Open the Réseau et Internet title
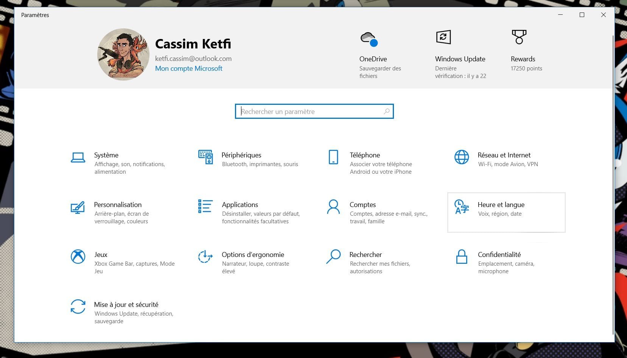Image resolution: width=627 pixels, height=358 pixels. pyautogui.click(x=504, y=155)
